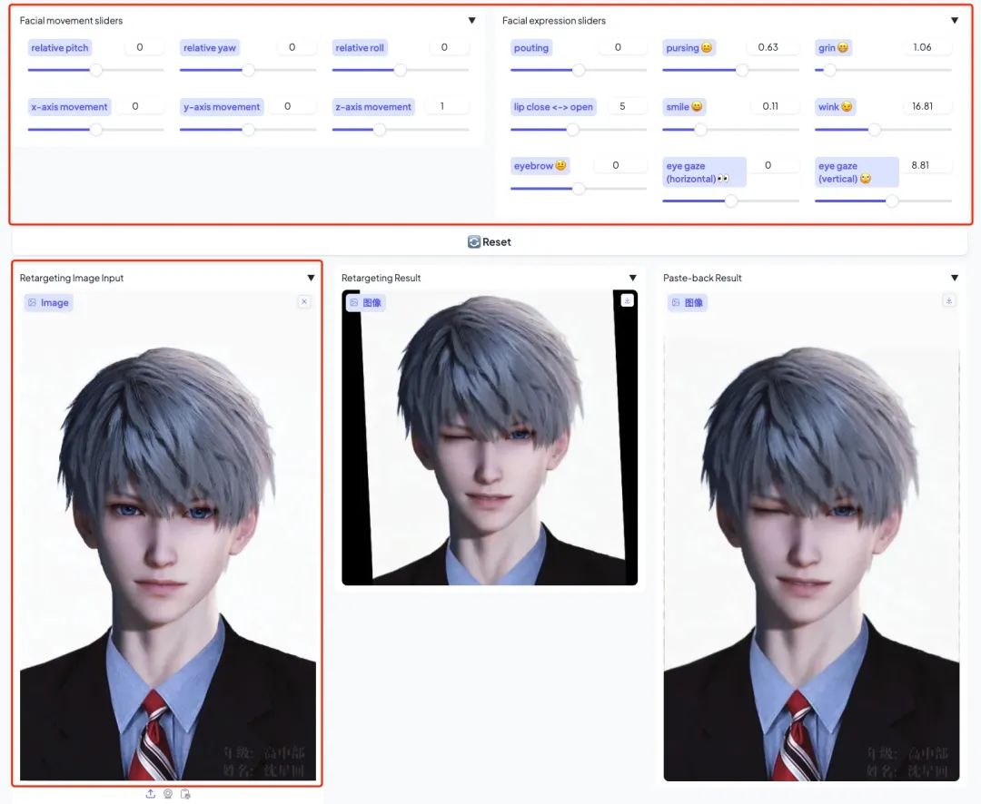Adjust the eye gaze (vertical) slider
This screenshot has width=981, height=804.
[x=883, y=201]
